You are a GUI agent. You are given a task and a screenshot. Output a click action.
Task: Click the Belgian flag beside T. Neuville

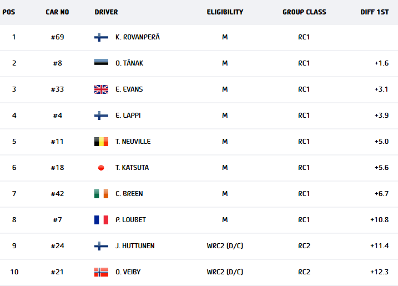(101, 142)
